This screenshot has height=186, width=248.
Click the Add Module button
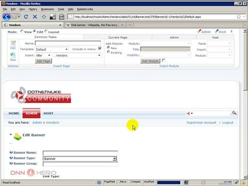[x=150, y=61]
